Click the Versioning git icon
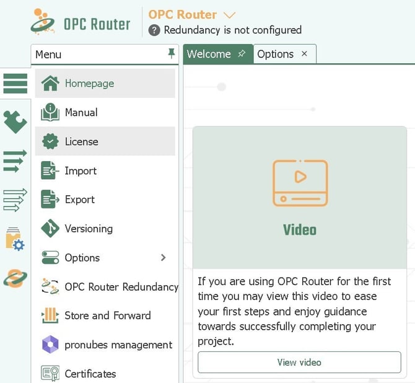Screen dimensions: 415x383 [x=50, y=228]
